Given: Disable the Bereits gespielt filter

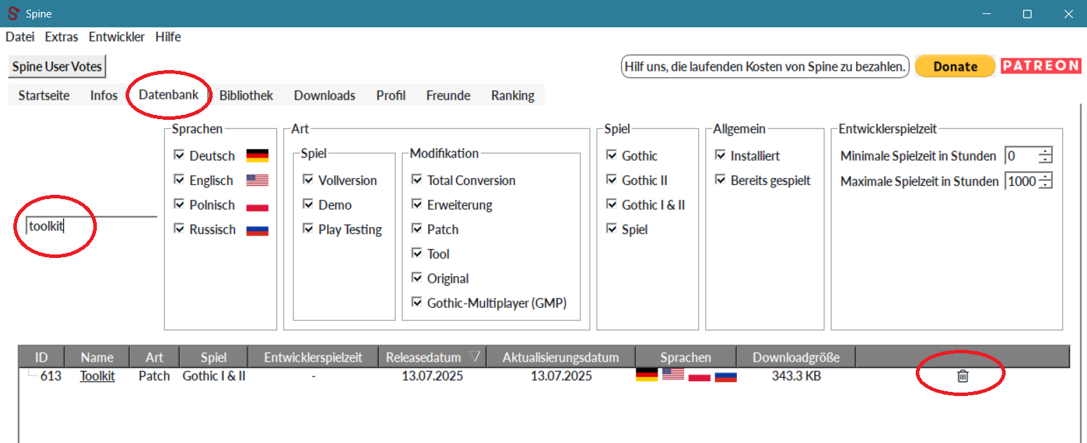Looking at the screenshot, I should point(720,180).
